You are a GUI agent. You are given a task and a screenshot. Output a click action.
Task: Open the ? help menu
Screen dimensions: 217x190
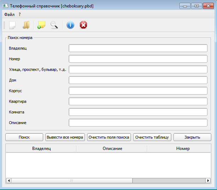pyautogui.click(x=20, y=14)
